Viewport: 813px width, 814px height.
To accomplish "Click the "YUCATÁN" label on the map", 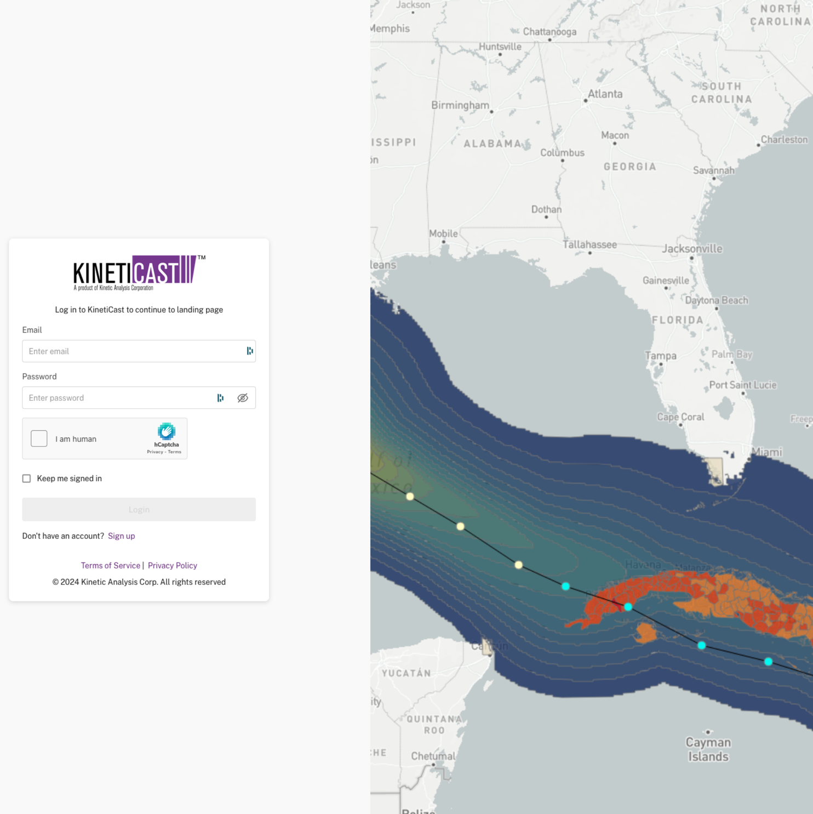I will pyautogui.click(x=406, y=673).
